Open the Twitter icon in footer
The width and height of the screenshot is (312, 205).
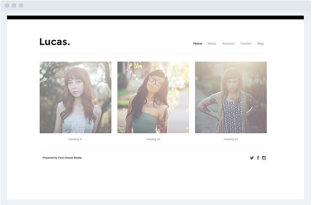pyautogui.click(x=252, y=158)
